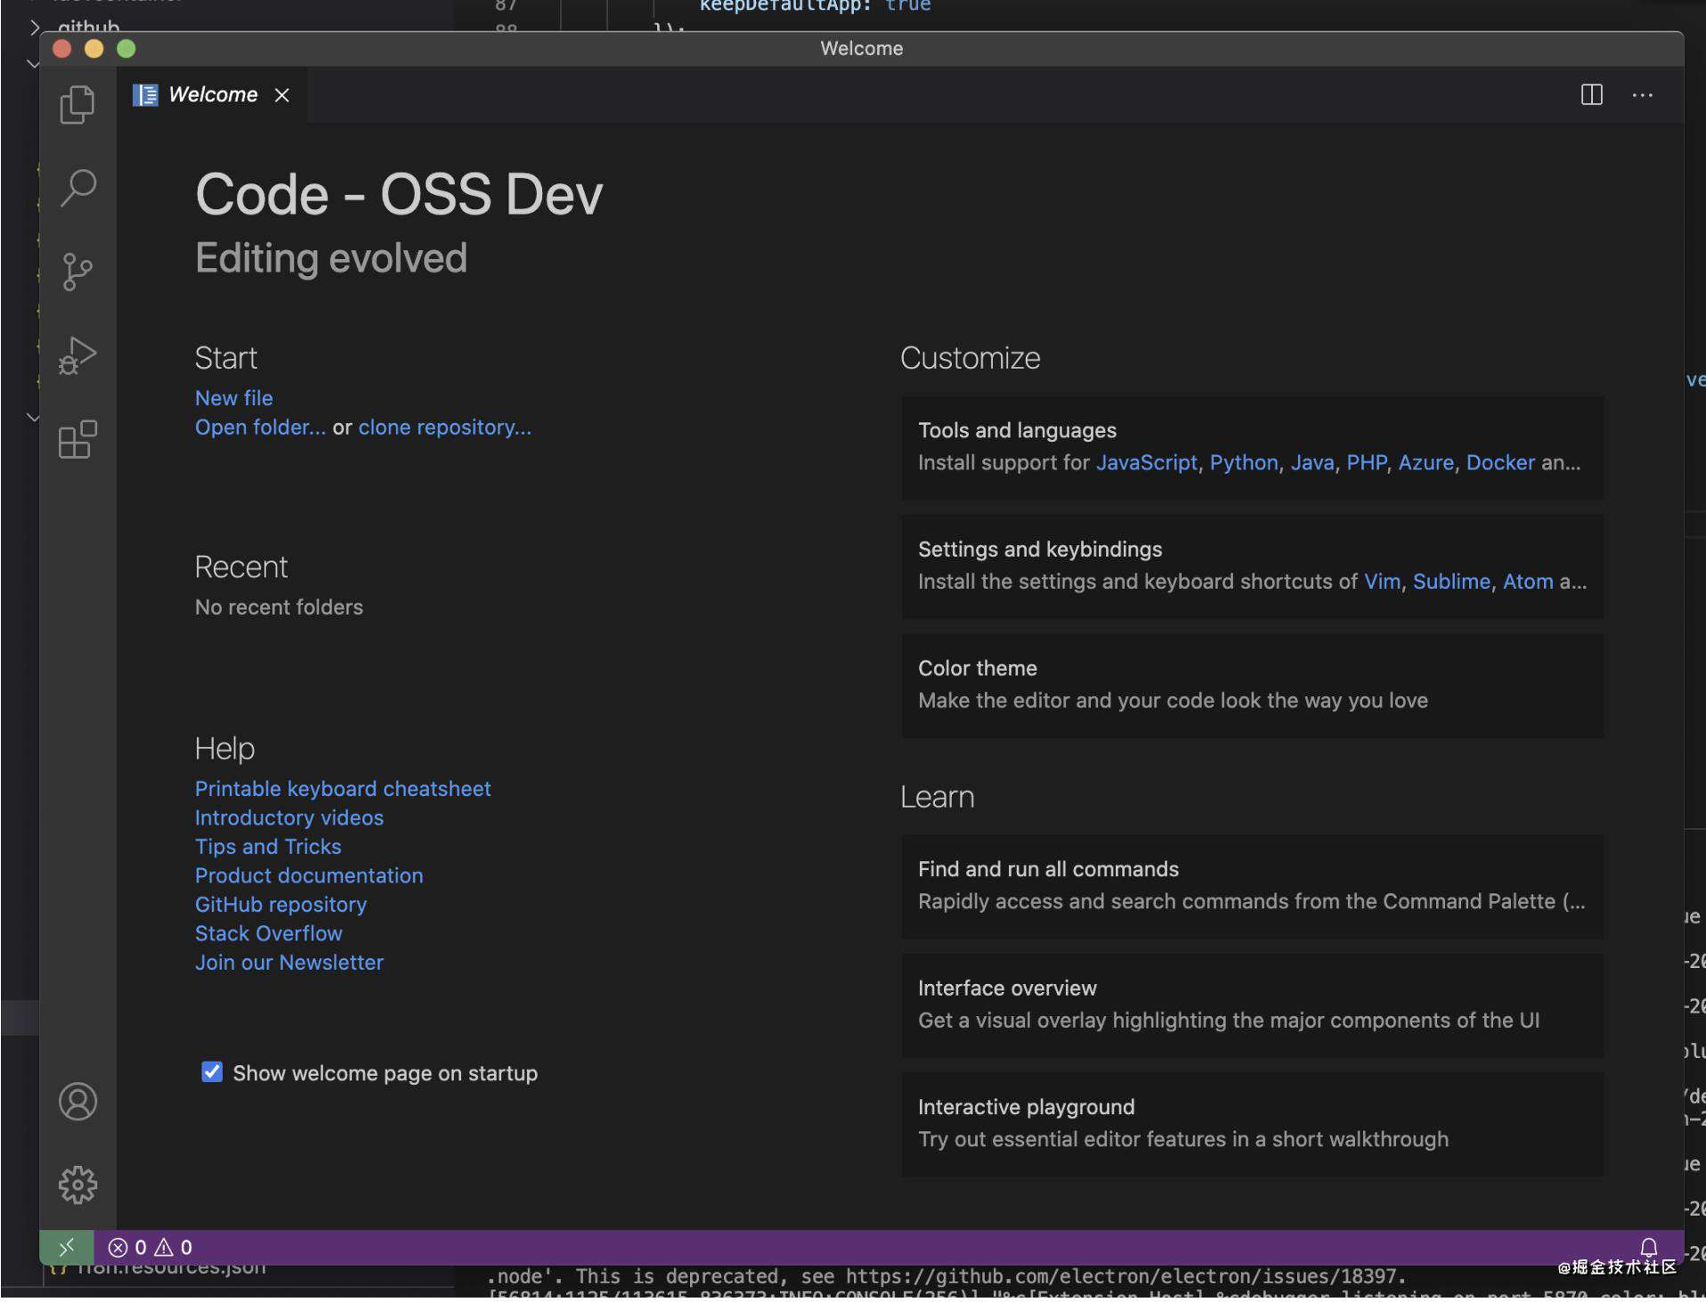Click the clone repository... link
Screen dimensions: 1706x1302
445,427
